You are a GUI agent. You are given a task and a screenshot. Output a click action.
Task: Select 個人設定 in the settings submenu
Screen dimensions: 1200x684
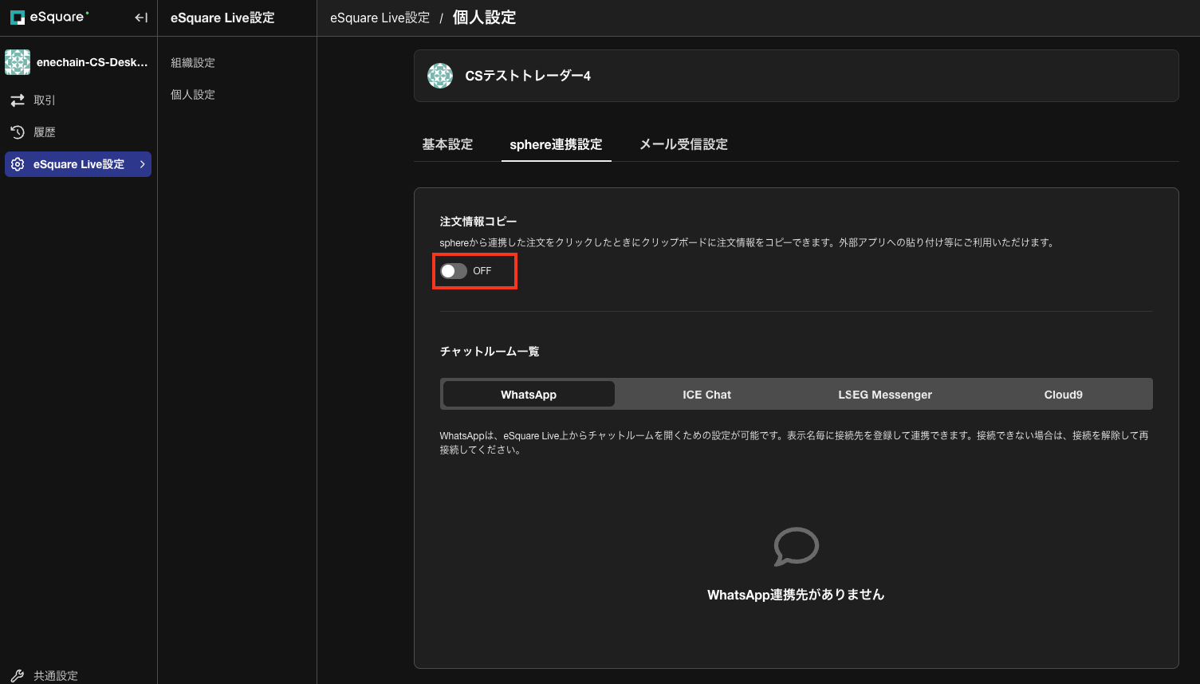(193, 95)
